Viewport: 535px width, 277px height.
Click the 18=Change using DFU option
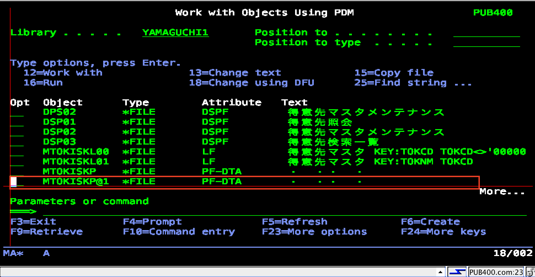(x=252, y=82)
